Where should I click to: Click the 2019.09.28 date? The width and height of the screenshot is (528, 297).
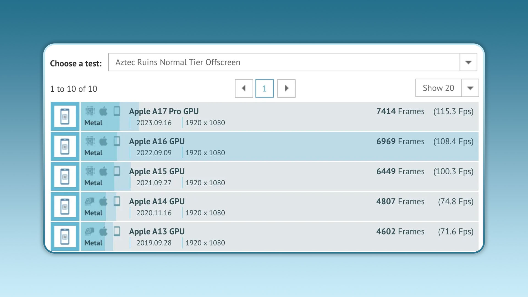(x=154, y=243)
